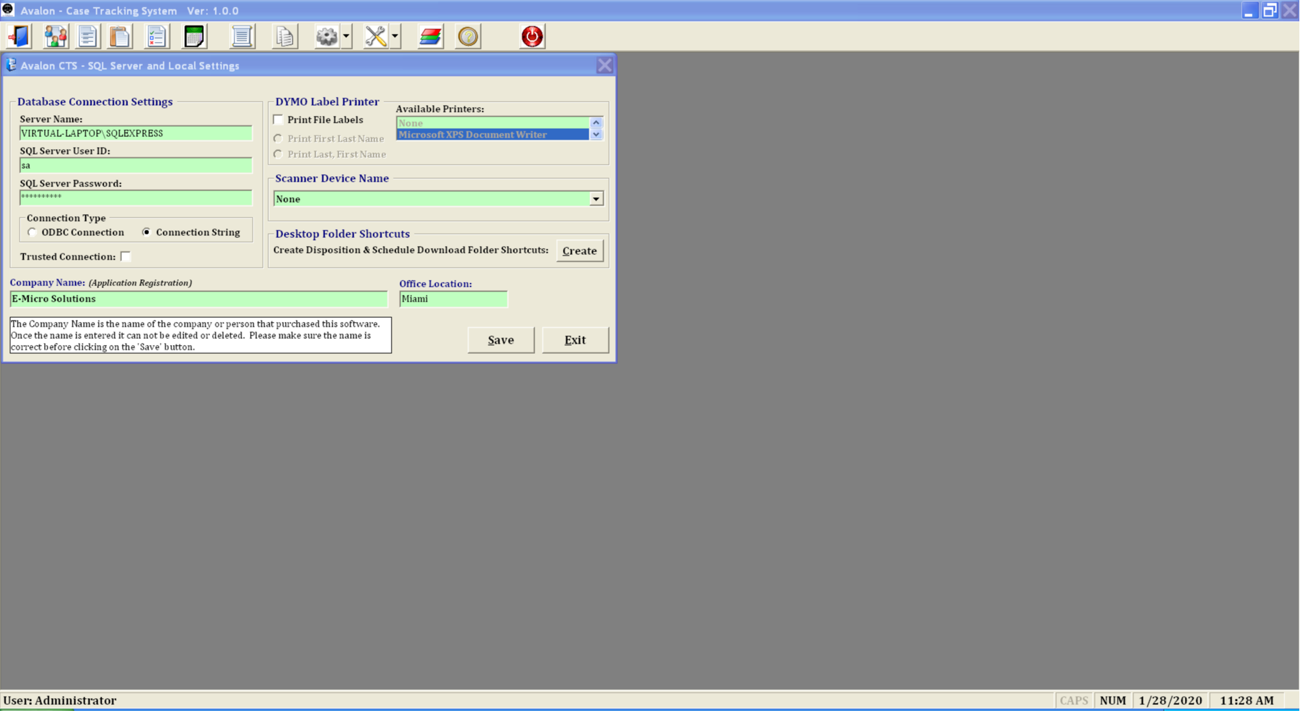This screenshot has width=1300, height=711.
Task: Click the printers list scroll down arrow
Action: (x=596, y=134)
